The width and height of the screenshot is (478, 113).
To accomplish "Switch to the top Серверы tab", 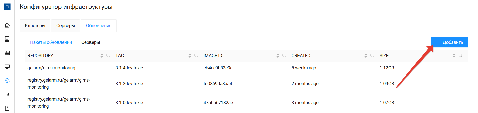I will coord(66,26).
